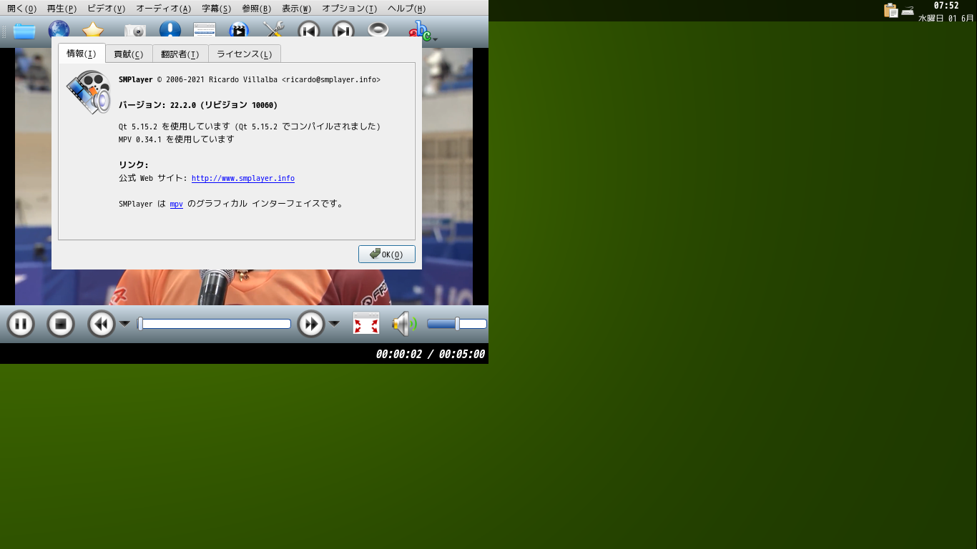The height and width of the screenshot is (549, 977).
Task: Open the ヘルプ(H) menu
Action: pos(406,9)
